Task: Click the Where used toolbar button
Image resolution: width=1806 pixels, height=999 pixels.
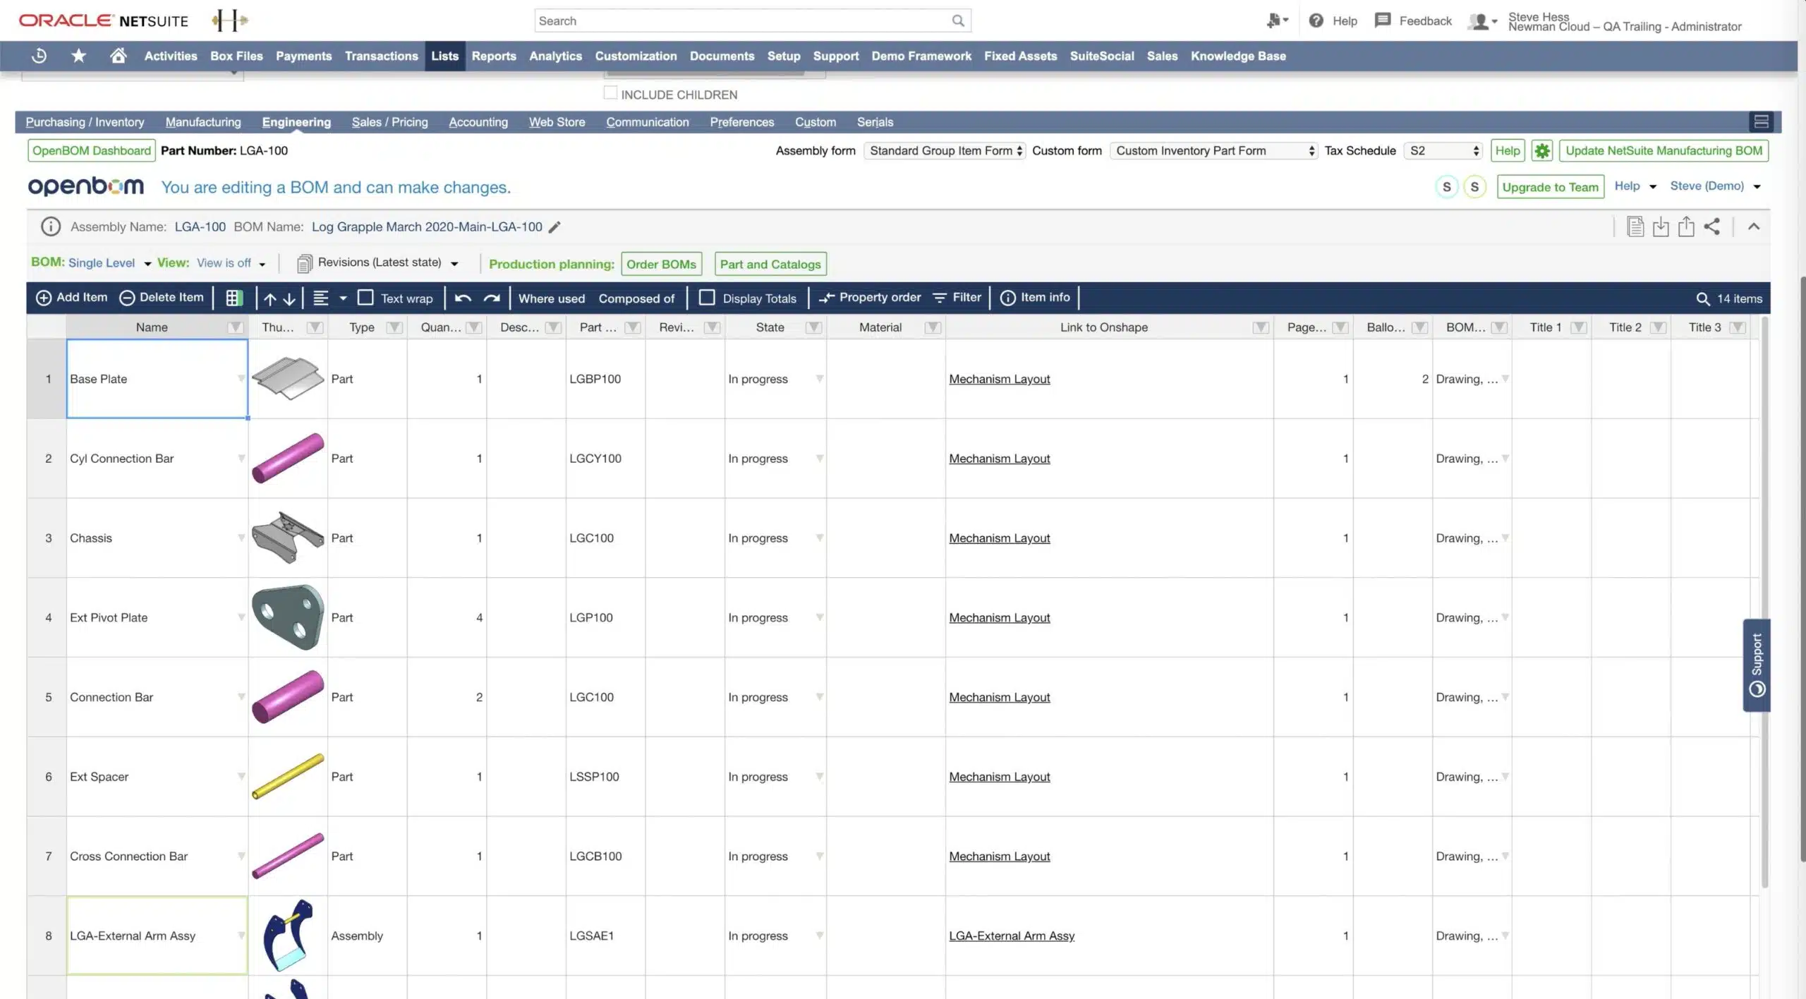Action: (552, 298)
